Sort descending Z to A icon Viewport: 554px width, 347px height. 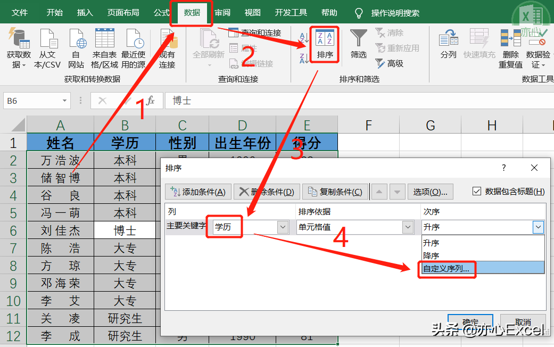pos(304,59)
